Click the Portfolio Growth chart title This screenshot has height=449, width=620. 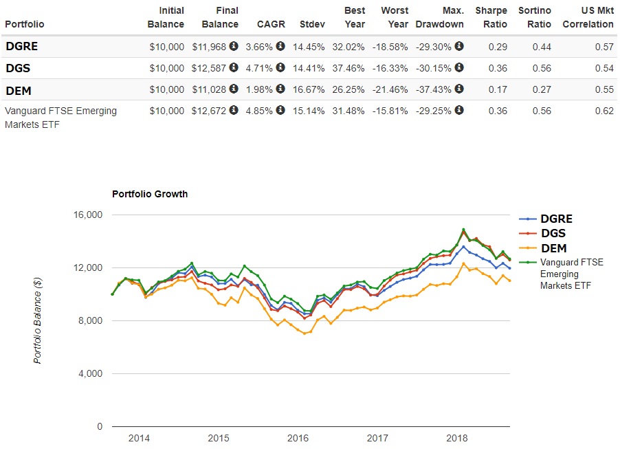tap(150, 194)
